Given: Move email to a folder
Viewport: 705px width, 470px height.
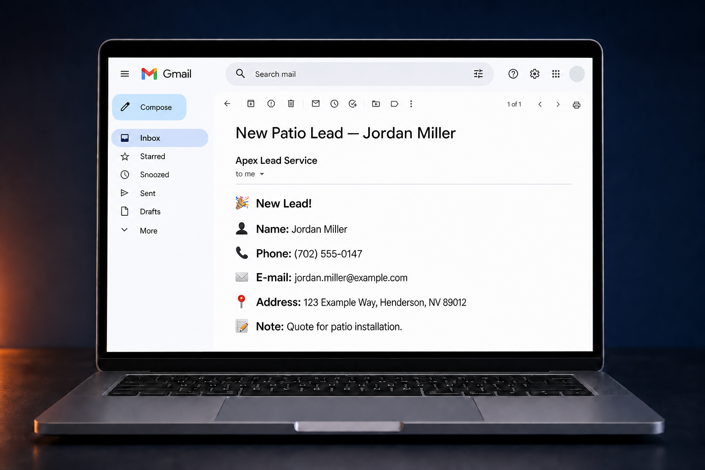Looking at the screenshot, I should click(x=376, y=104).
